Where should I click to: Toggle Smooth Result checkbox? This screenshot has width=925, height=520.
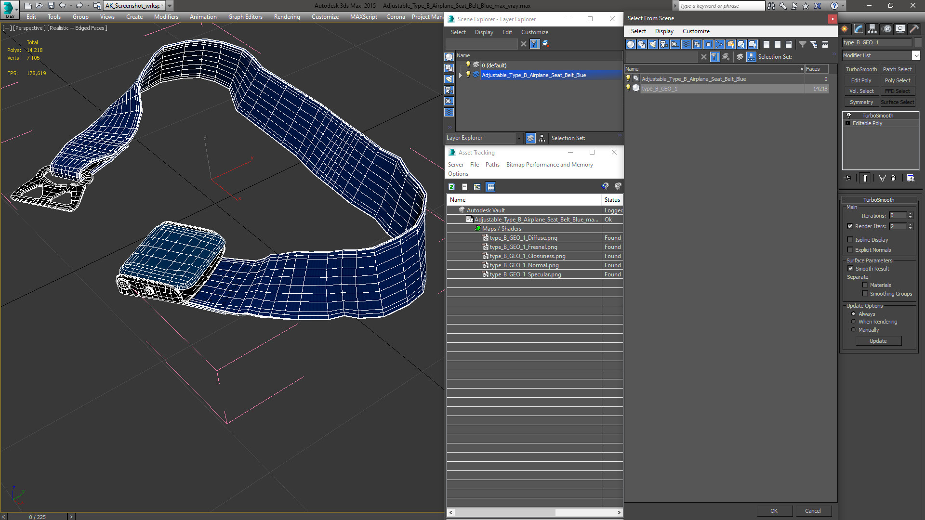[x=850, y=269]
